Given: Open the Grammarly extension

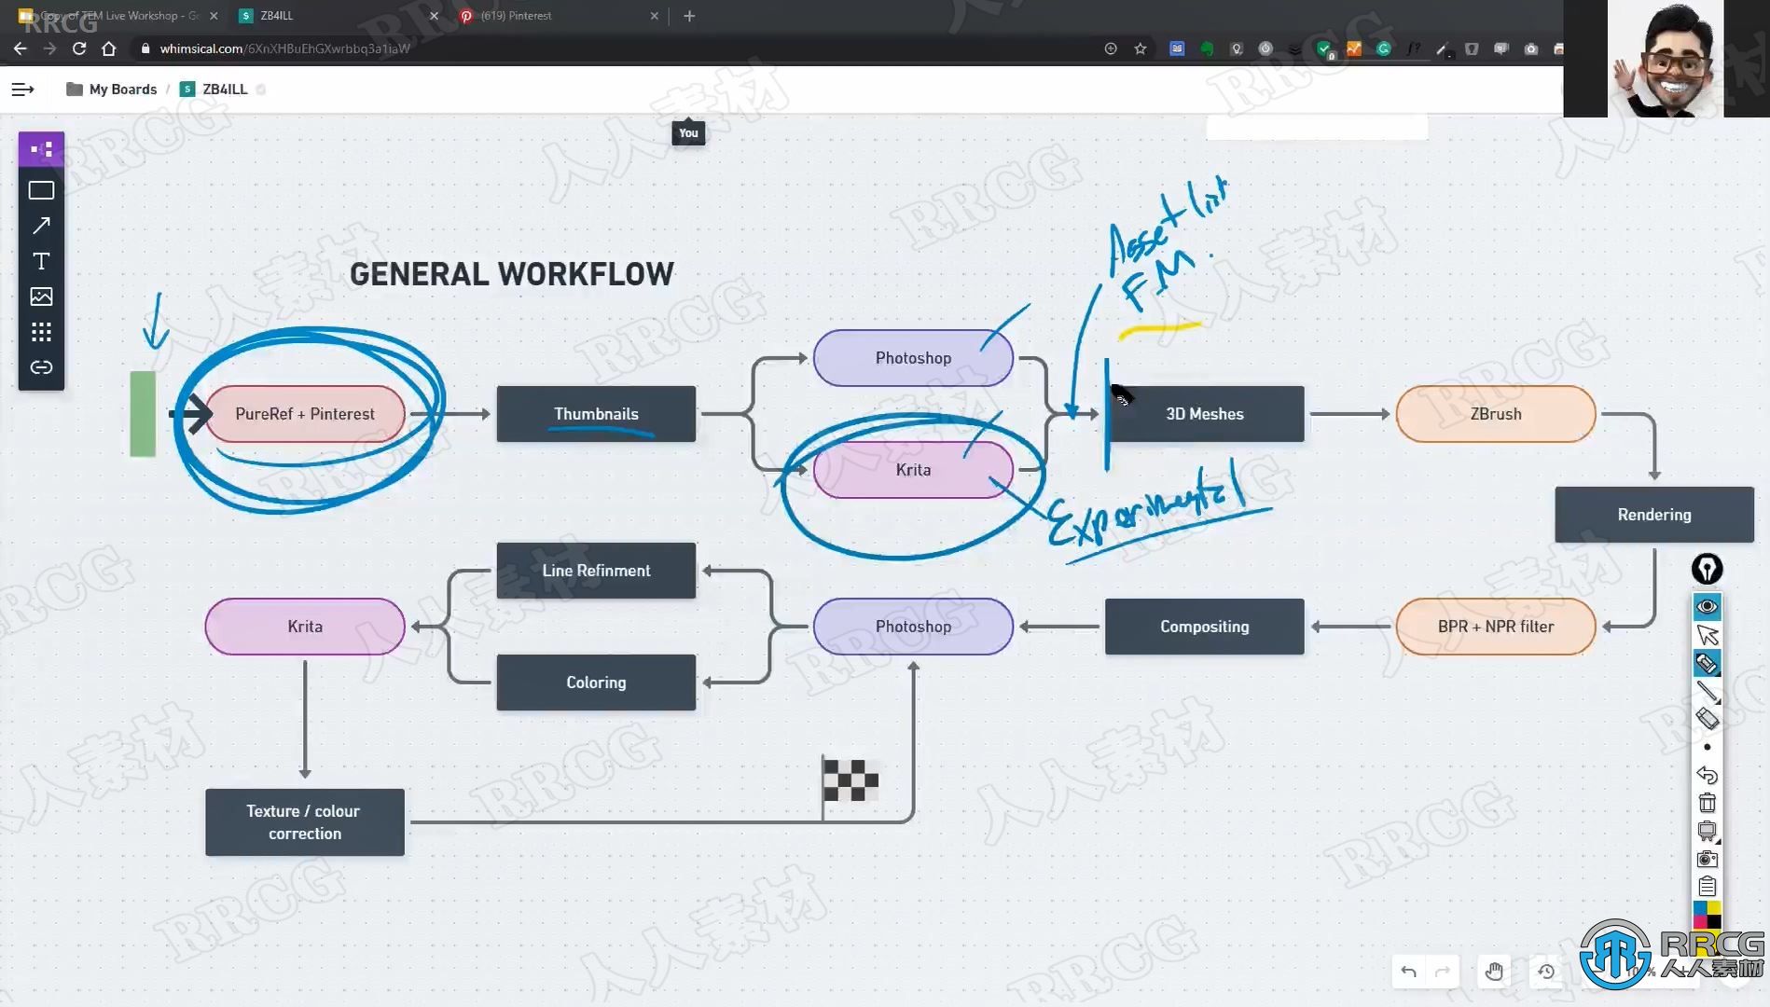Looking at the screenshot, I should [x=1384, y=48].
